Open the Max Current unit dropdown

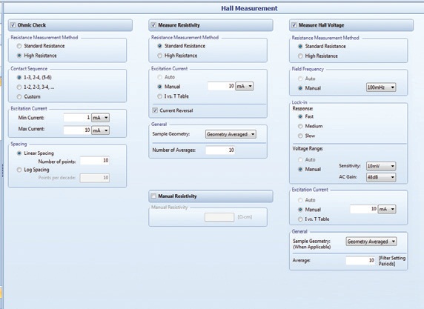(x=100, y=130)
